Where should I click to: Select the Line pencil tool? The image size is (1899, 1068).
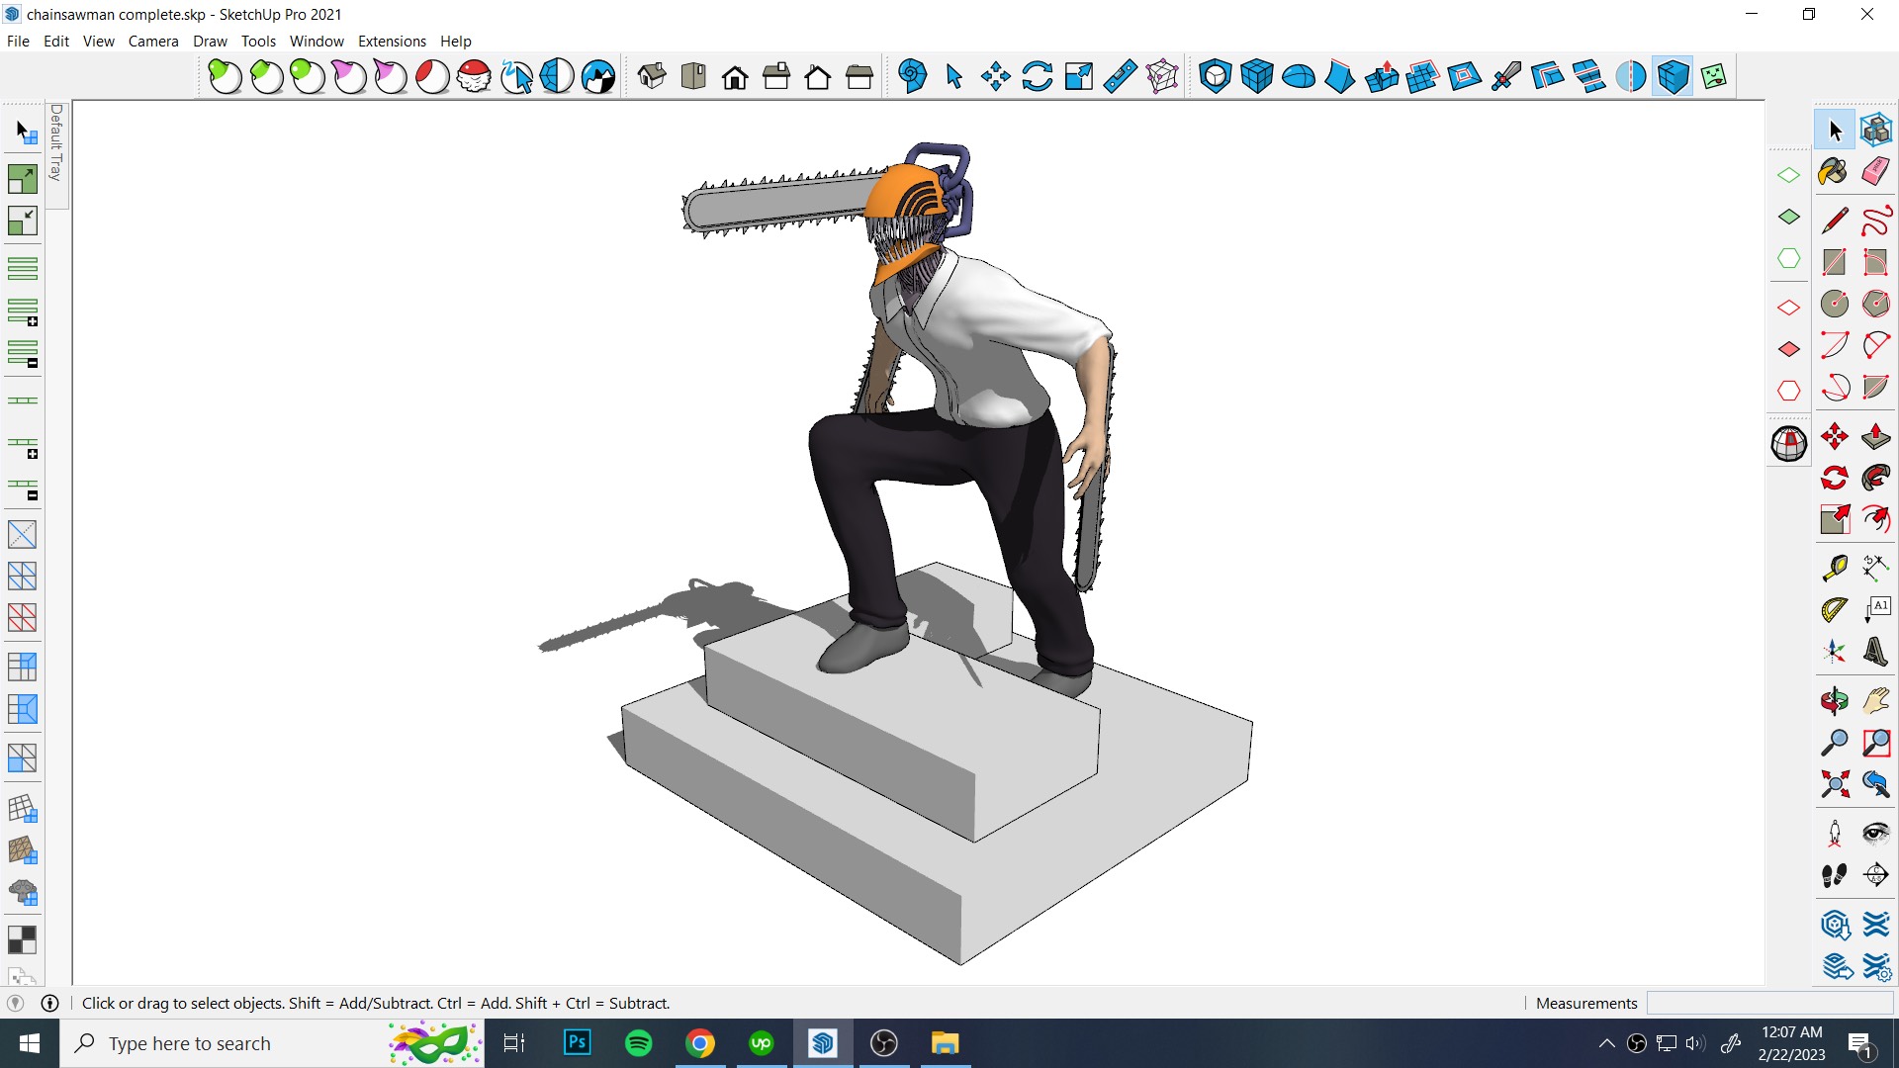(1834, 220)
